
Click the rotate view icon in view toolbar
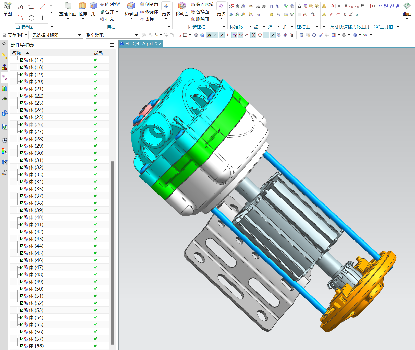click(314, 35)
